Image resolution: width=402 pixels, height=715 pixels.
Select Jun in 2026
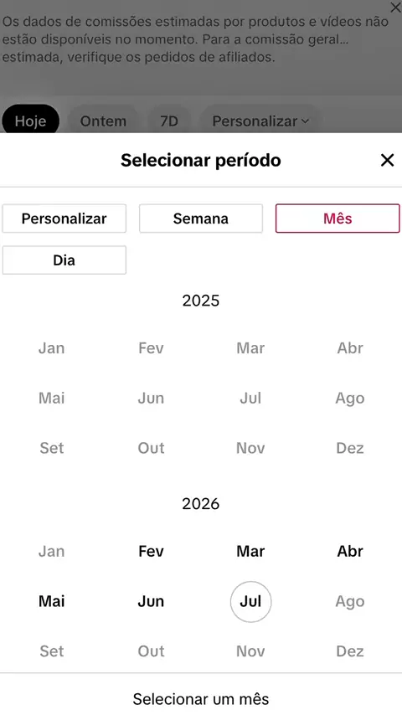tap(151, 601)
